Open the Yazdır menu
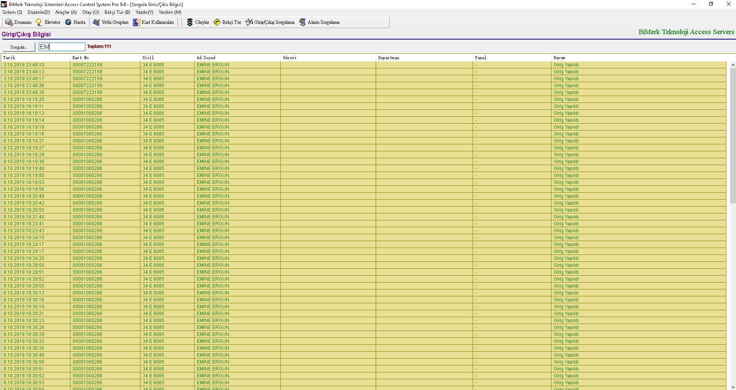 point(144,12)
